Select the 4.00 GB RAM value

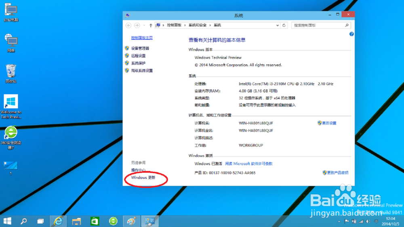(x=258, y=91)
